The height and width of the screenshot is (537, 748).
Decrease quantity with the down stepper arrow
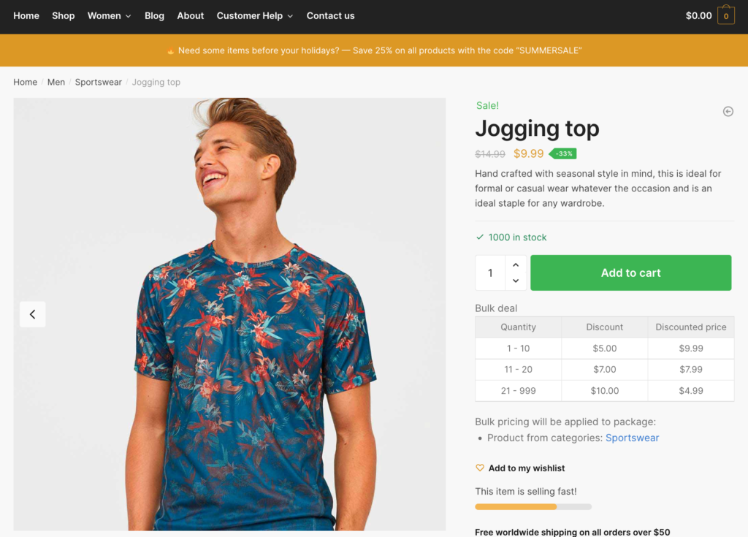click(x=516, y=281)
